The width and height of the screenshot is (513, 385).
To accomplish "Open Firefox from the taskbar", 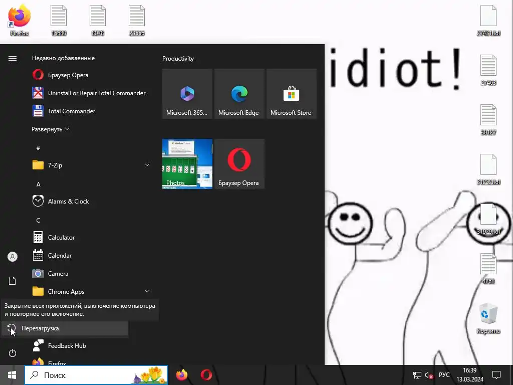I will point(182,375).
